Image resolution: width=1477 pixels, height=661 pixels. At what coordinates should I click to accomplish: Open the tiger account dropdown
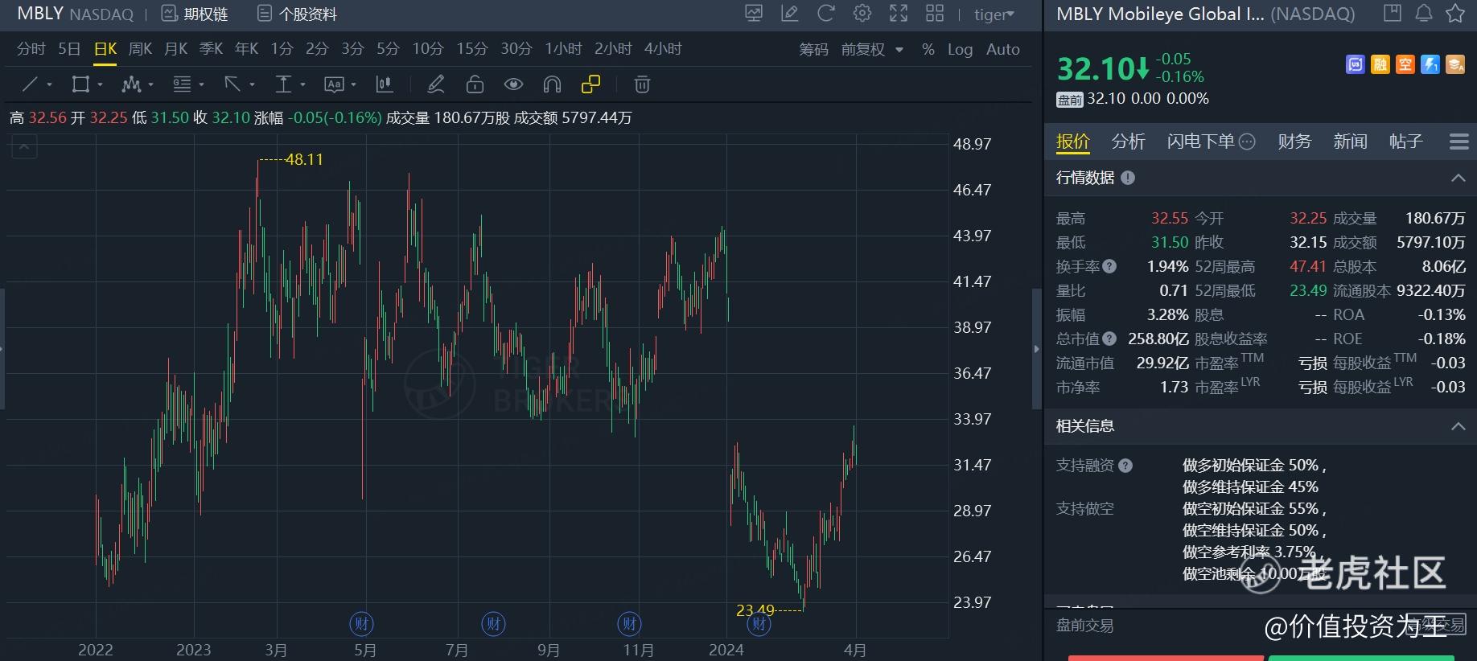[x=994, y=14]
